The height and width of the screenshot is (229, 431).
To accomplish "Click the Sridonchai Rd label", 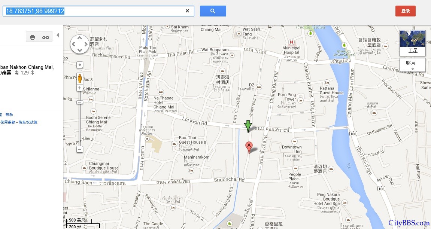I will 229,180.
